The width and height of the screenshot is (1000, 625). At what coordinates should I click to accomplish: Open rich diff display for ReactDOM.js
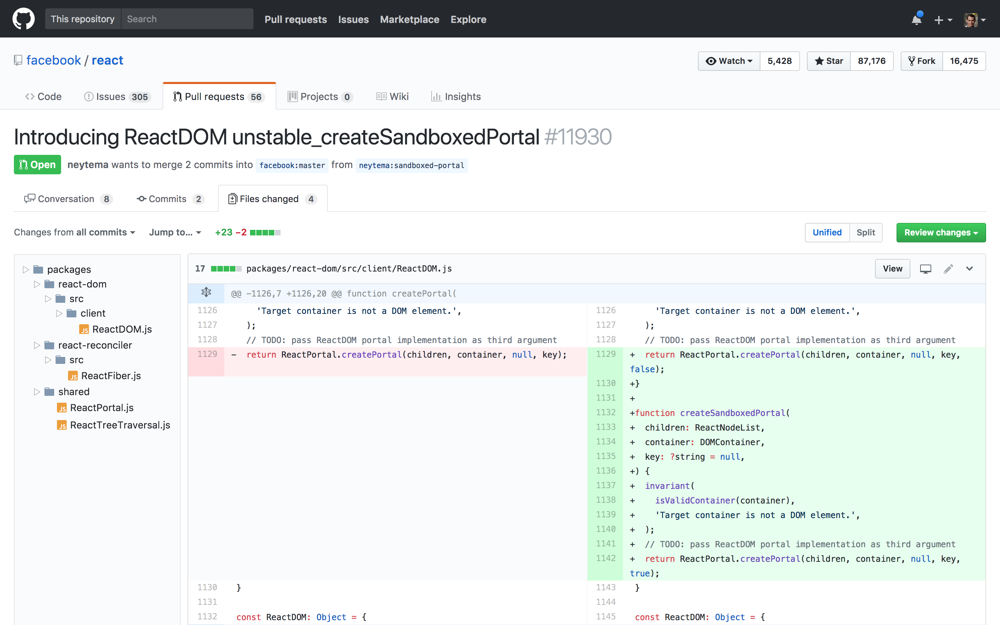926,268
